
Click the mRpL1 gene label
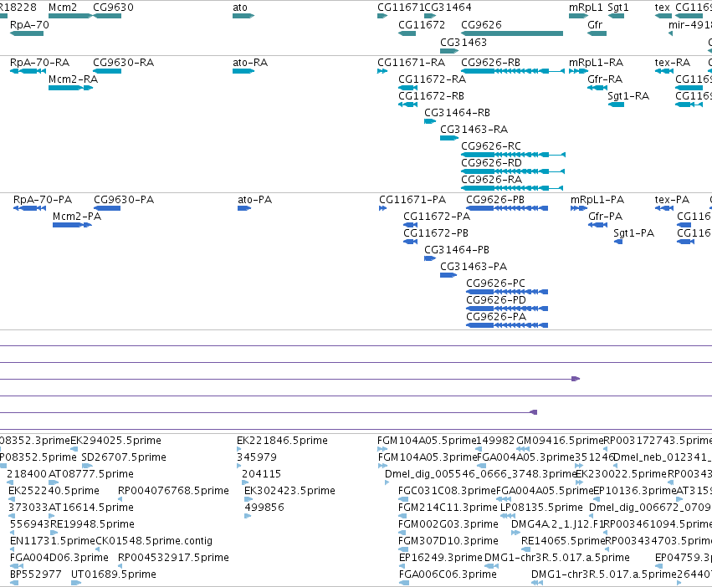pos(586,8)
